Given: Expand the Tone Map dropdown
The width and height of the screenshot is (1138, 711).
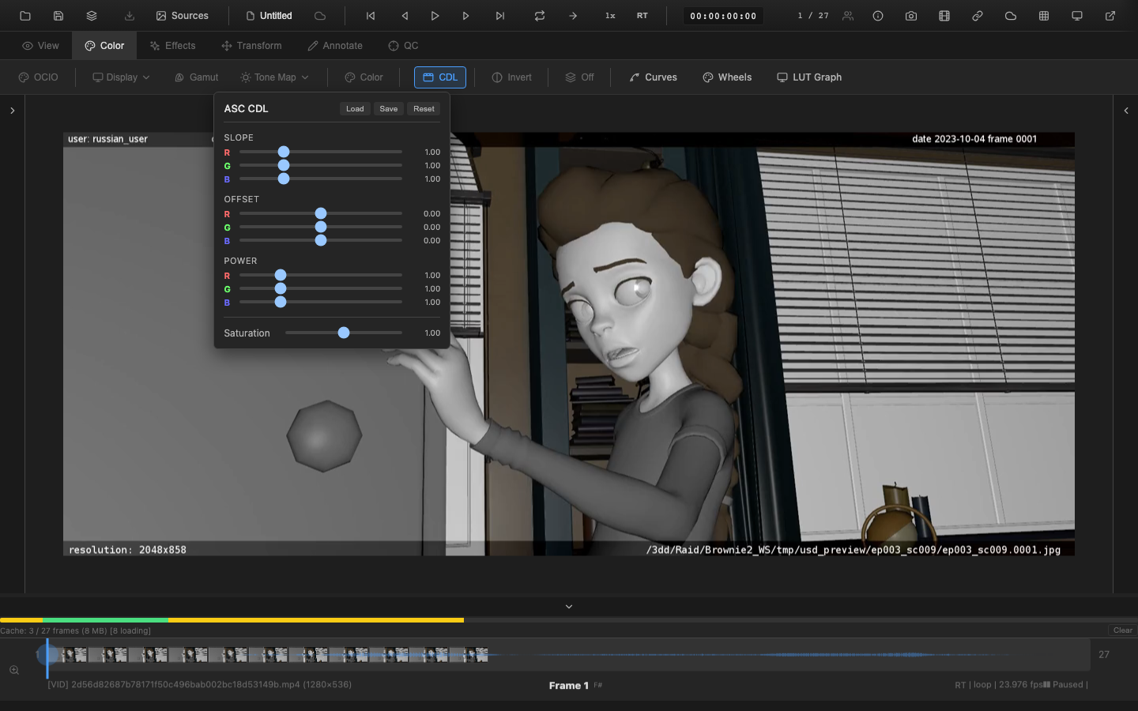Looking at the screenshot, I should click(x=275, y=77).
